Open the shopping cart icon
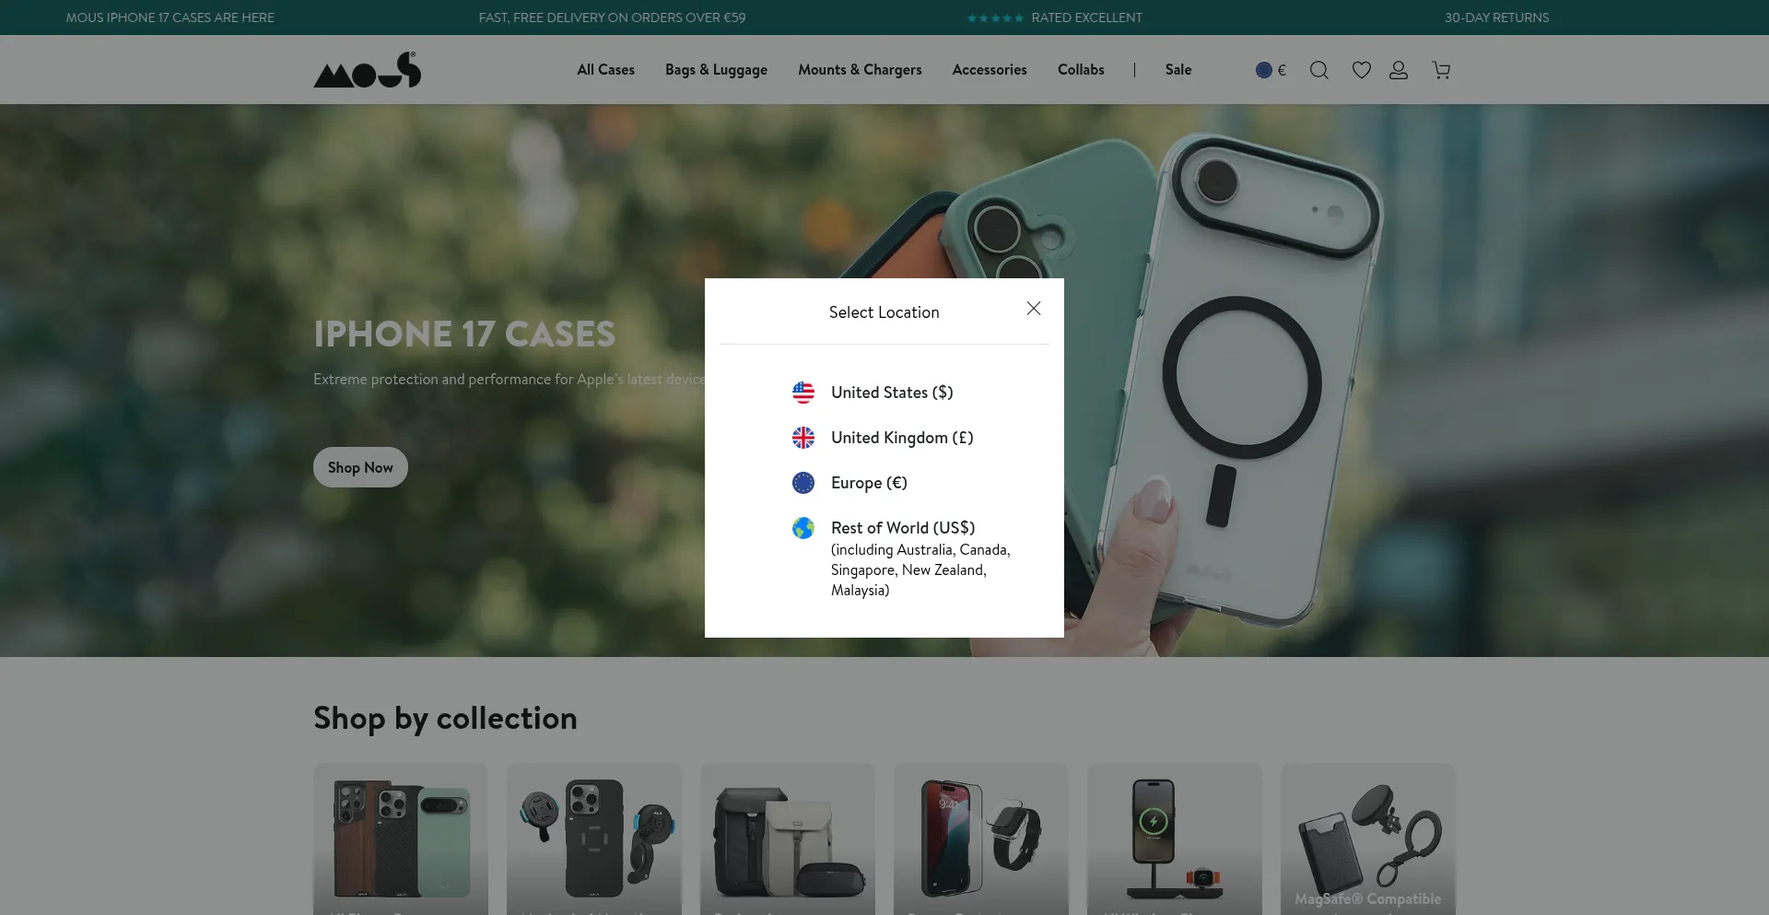1769x915 pixels. [1441, 70]
